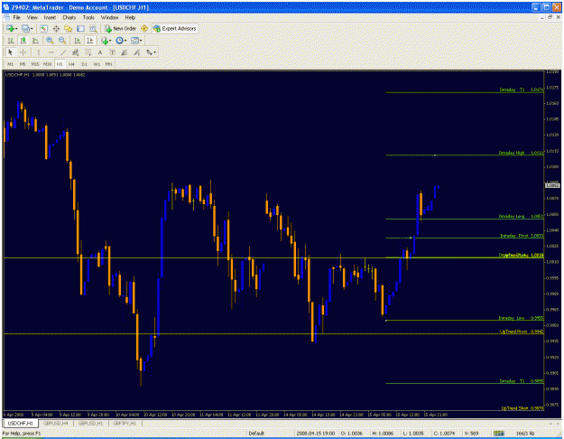Switch to H4 timeframe
This screenshot has height=439, width=564.
(71, 64)
